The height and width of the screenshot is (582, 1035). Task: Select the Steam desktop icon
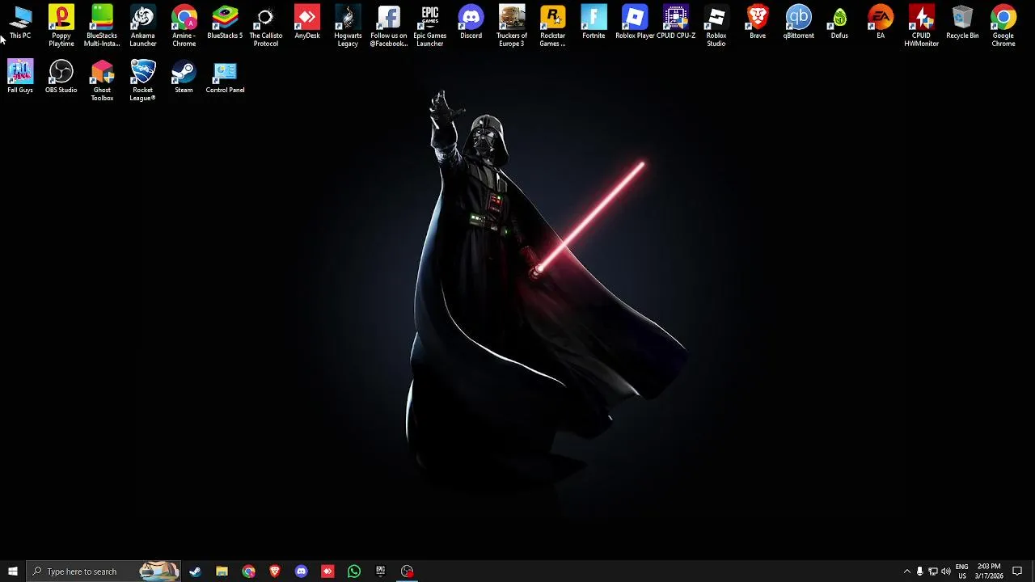[184, 77]
